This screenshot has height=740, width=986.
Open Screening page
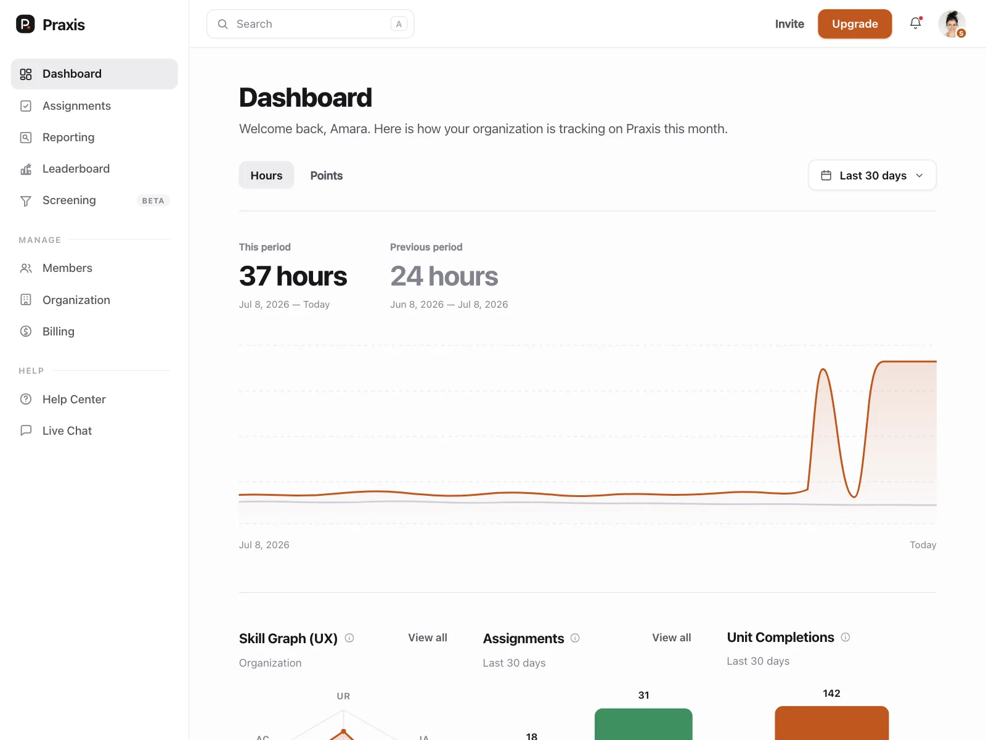94,200
